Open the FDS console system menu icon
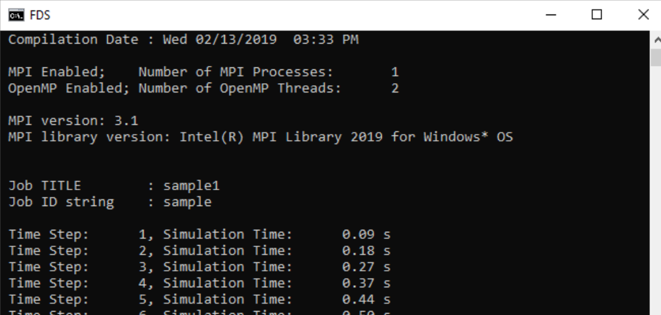Screen dimensions: 661x315 click(16, 15)
